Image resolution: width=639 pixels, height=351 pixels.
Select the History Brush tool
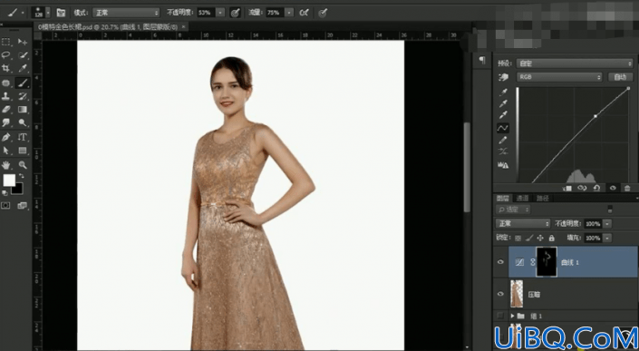[23, 97]
